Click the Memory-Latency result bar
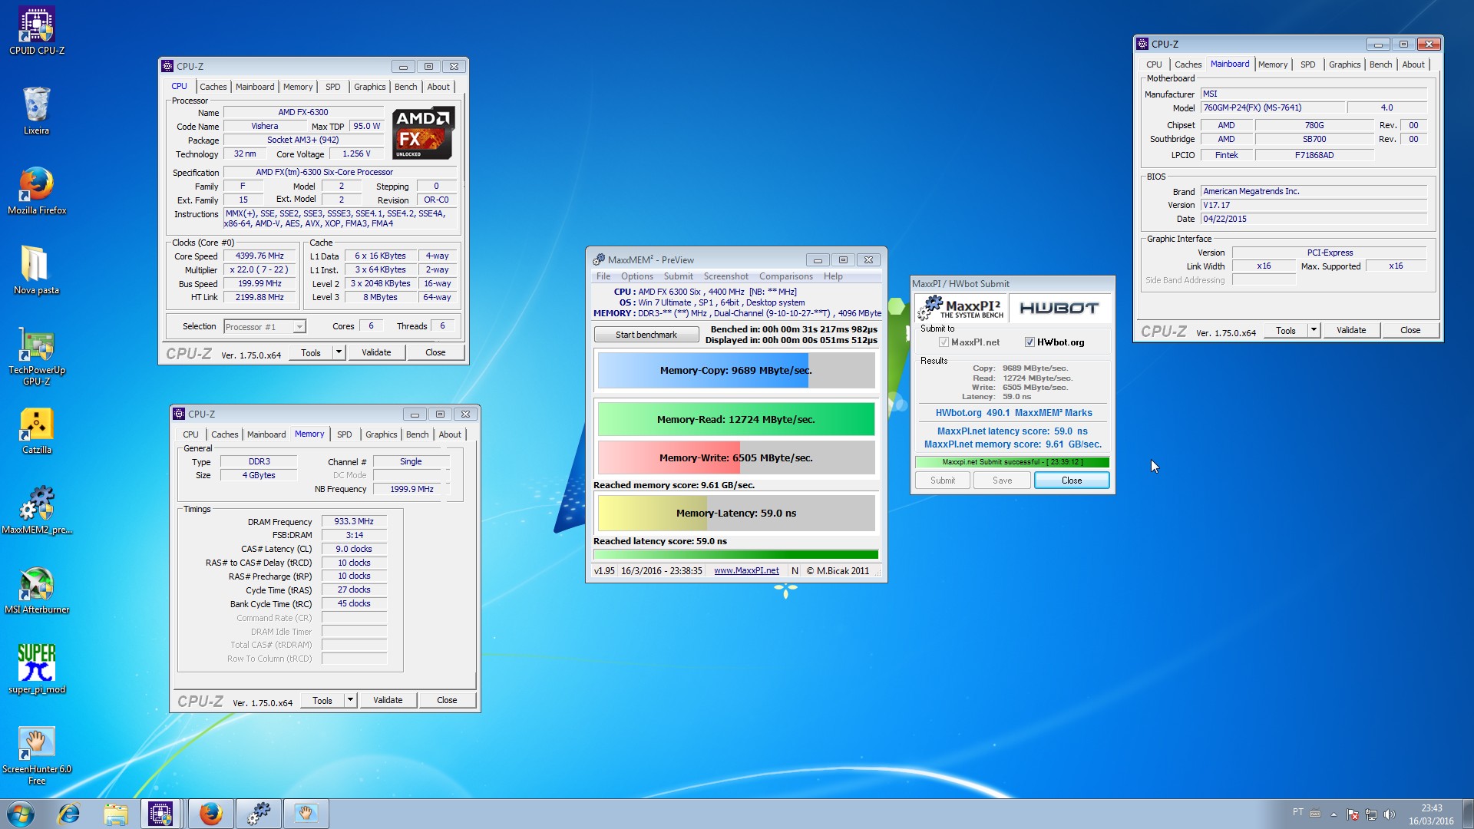Screen dimensions: 1474x829 click(735, 513)
